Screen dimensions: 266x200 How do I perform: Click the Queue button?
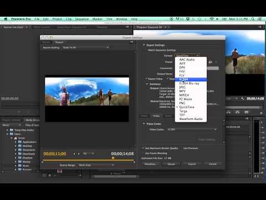171,164
